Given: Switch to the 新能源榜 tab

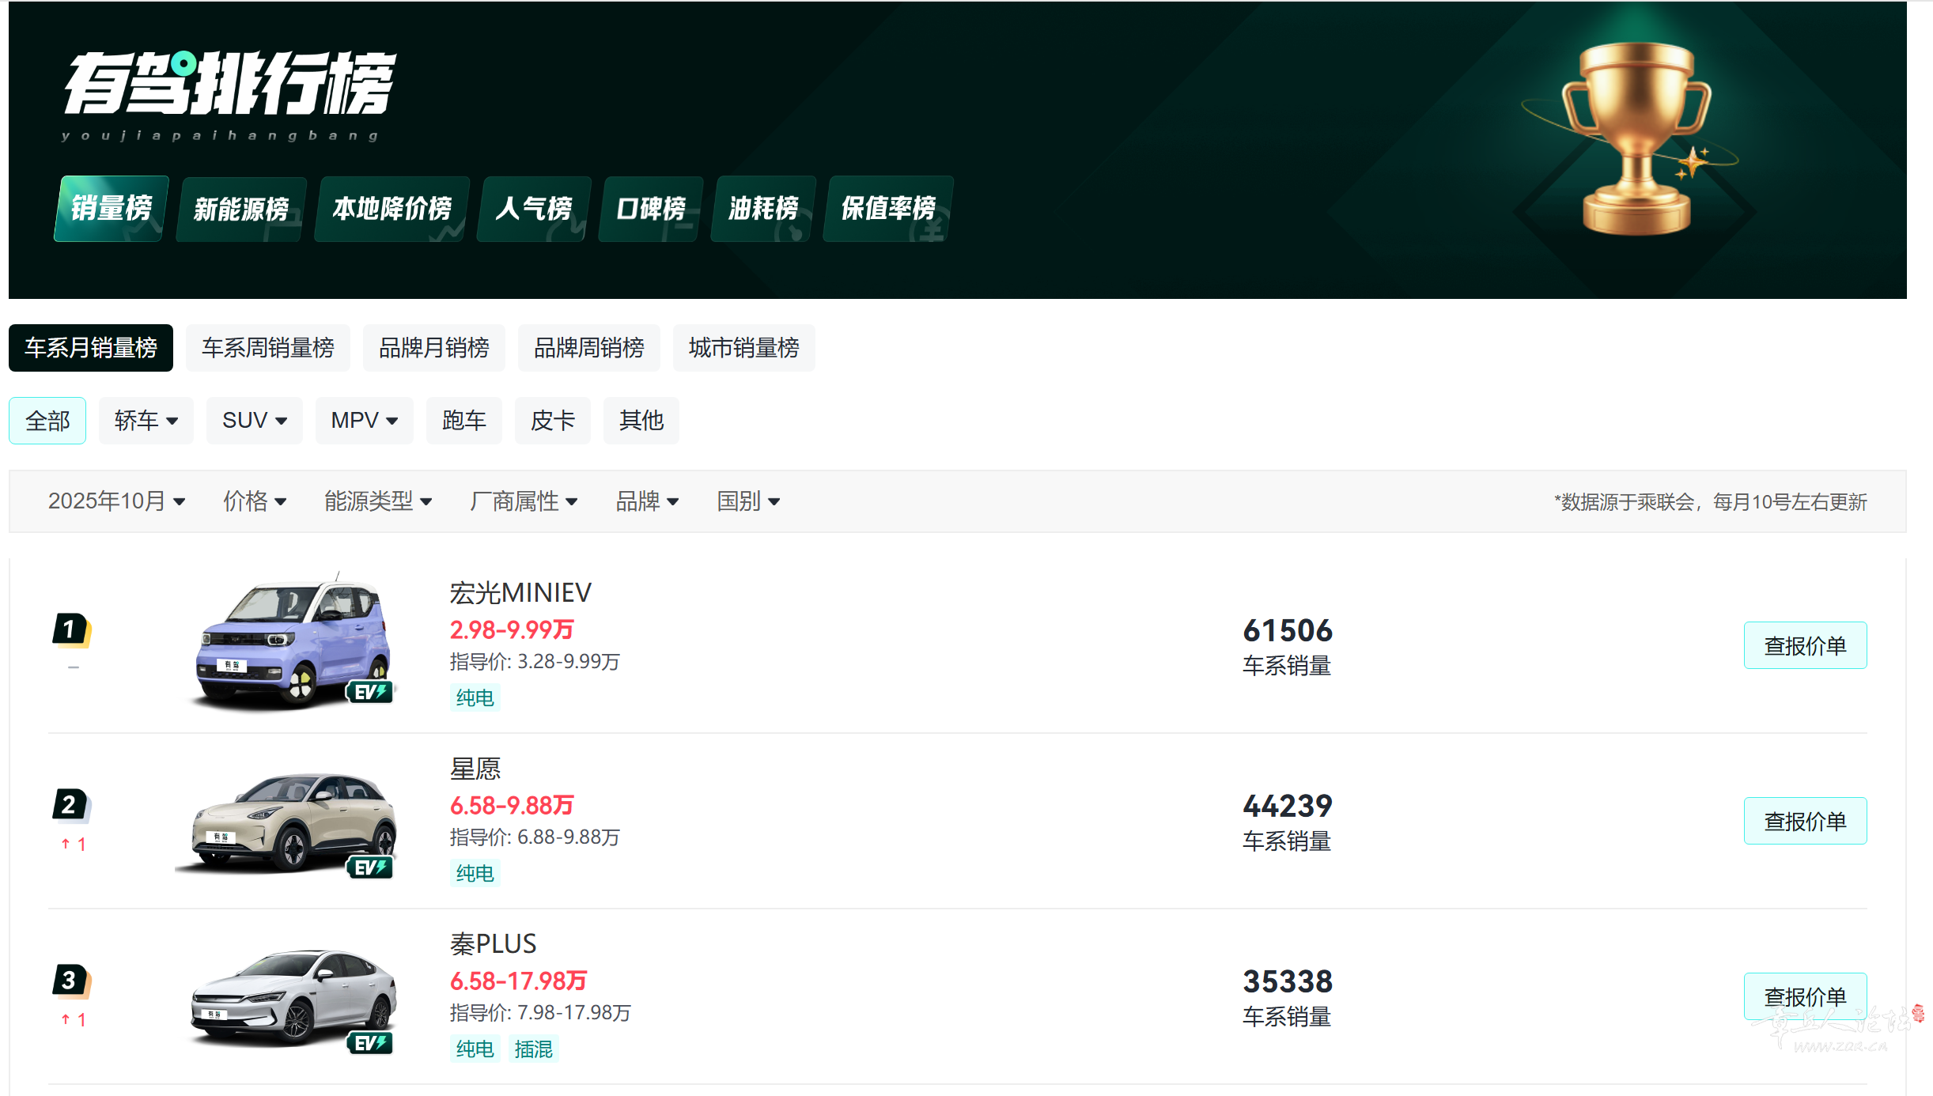Looking at the screenshot, I should 240,209.
